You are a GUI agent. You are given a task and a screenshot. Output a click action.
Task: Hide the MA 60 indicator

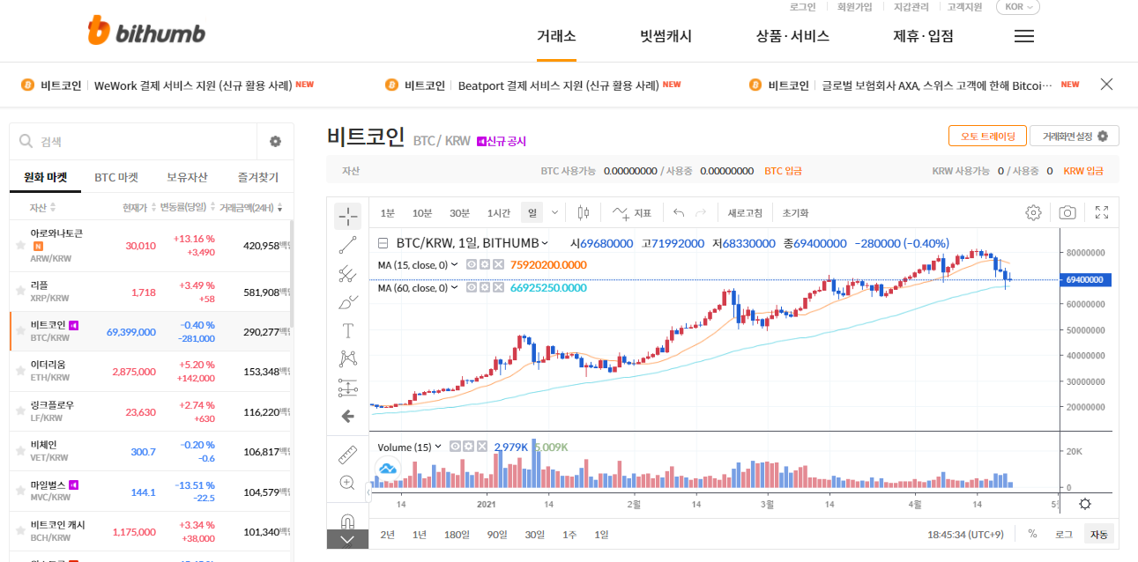pos(471,287)
